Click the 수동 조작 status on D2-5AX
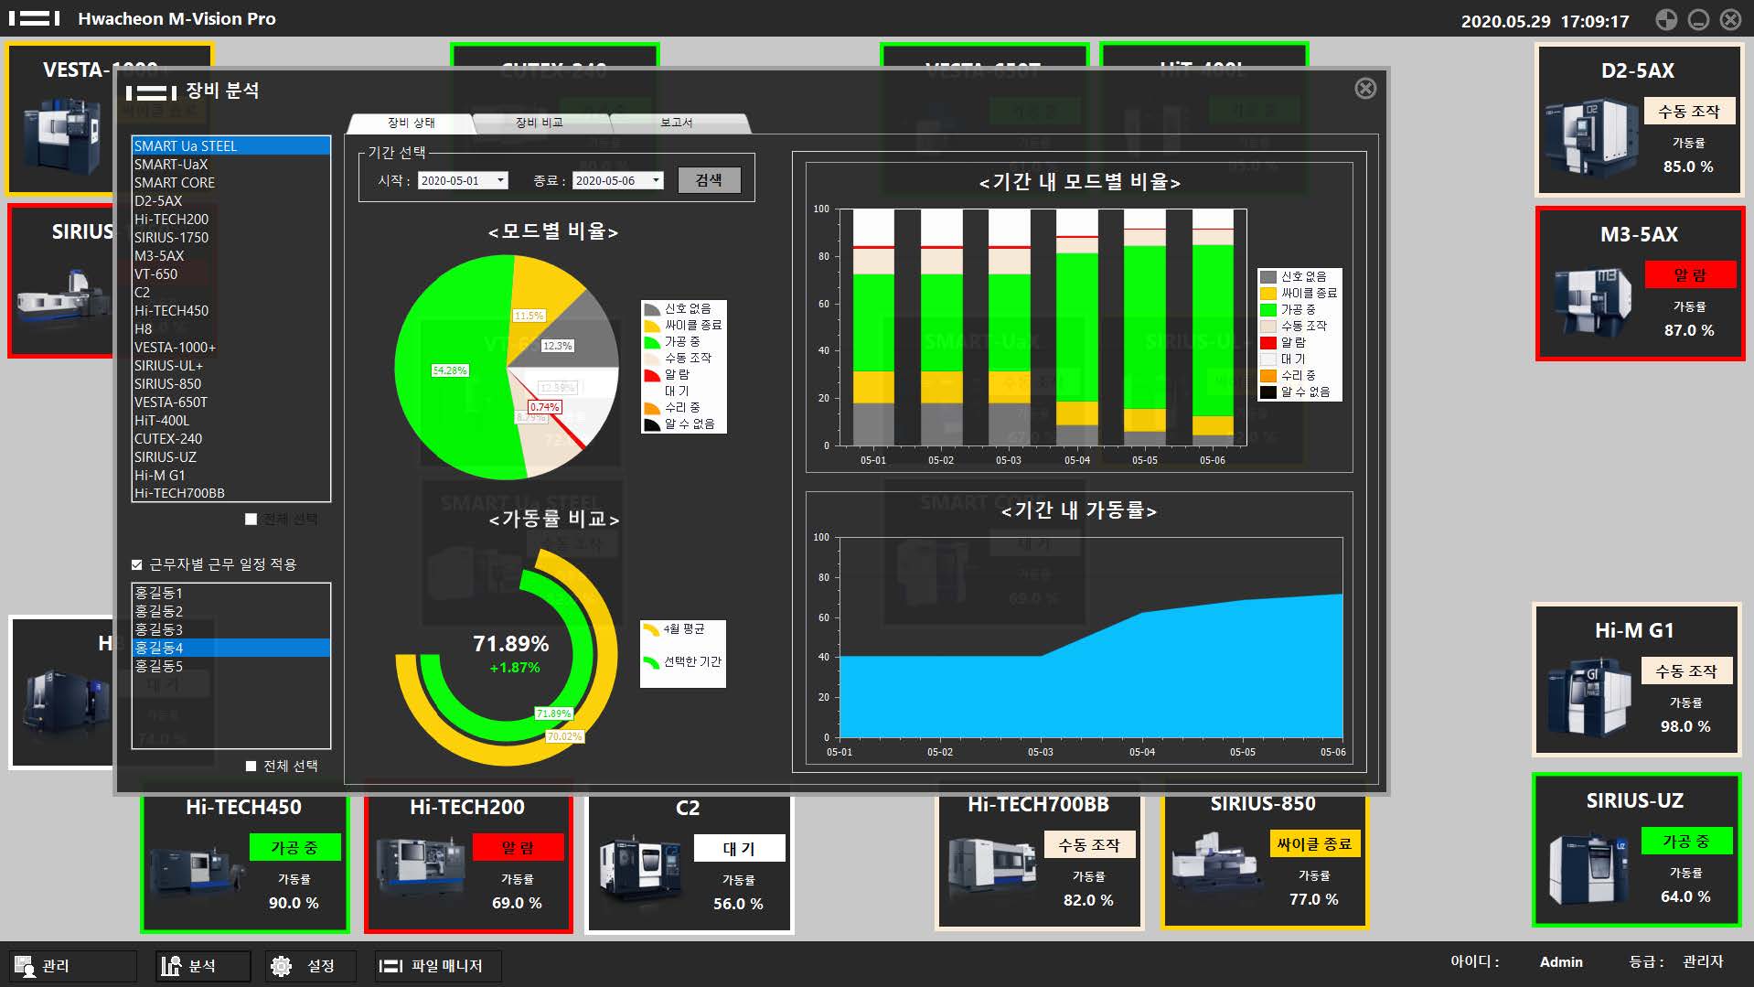Image resolution: width=1754 pixels, height=987 pixels. (1689, 112)
